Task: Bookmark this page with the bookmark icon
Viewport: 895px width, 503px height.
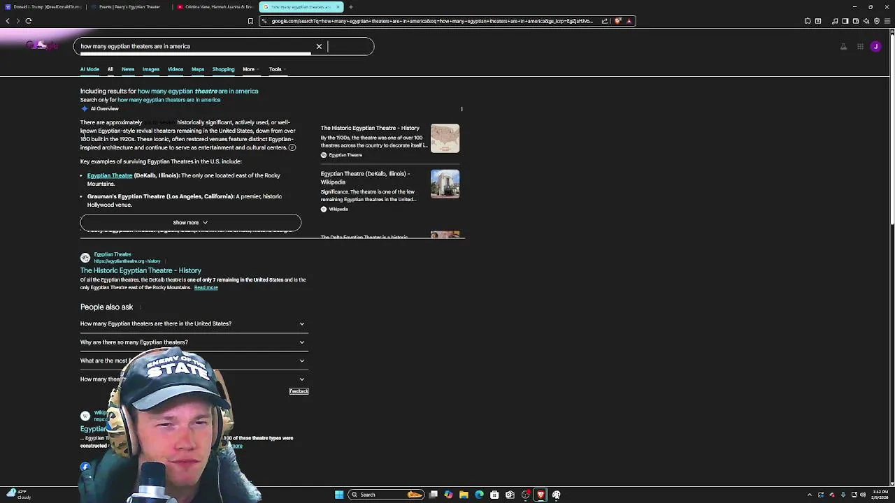Action: [x=250, y=21]
